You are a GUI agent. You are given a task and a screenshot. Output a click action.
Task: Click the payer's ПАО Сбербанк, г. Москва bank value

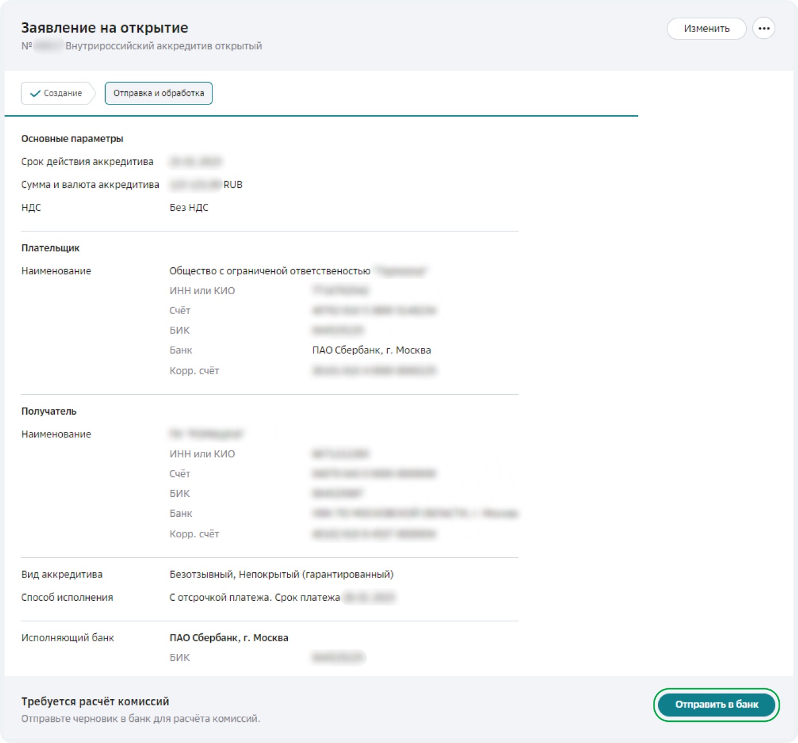pos(371,350)
